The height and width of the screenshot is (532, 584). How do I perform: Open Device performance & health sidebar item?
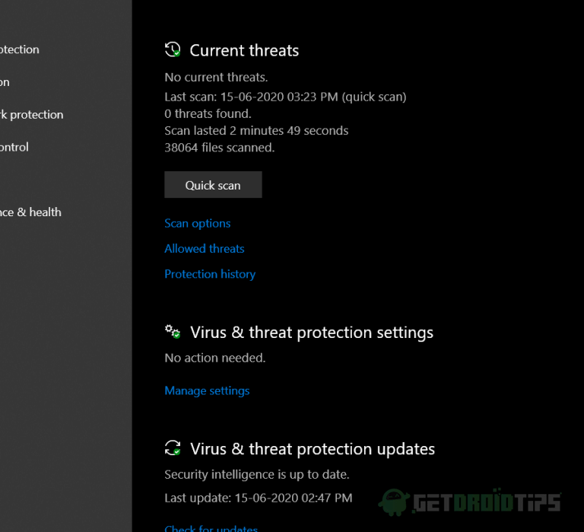pyautogui.click(x=30, y=212)
